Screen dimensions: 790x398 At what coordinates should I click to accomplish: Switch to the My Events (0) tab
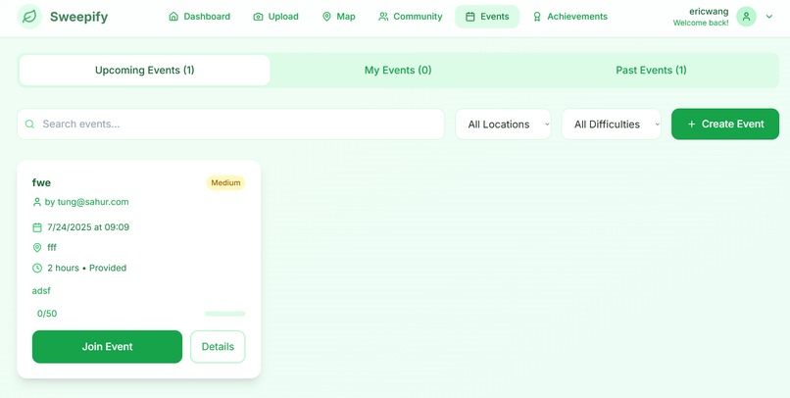(398, 70)
